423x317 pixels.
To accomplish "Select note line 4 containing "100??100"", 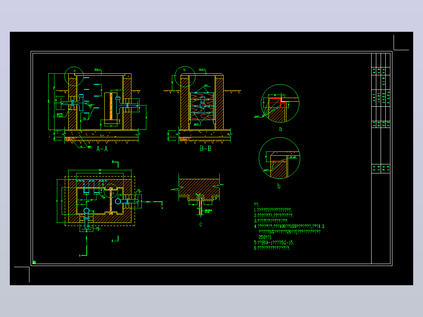I will (x=289, y=226).
